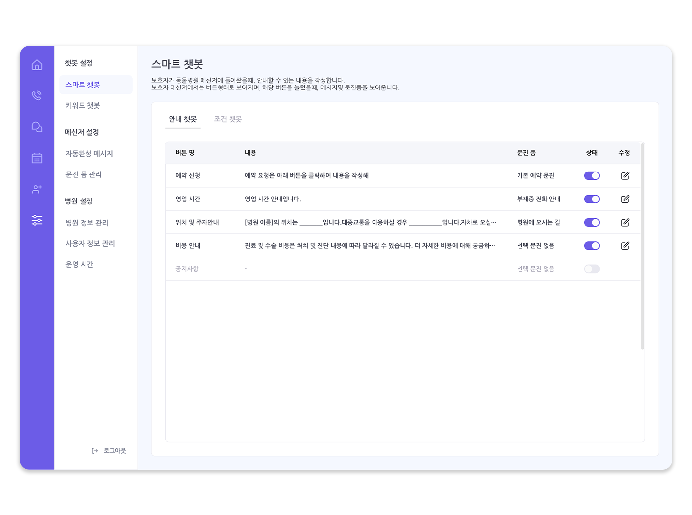Open the calendar icon in sidebar

37,158
